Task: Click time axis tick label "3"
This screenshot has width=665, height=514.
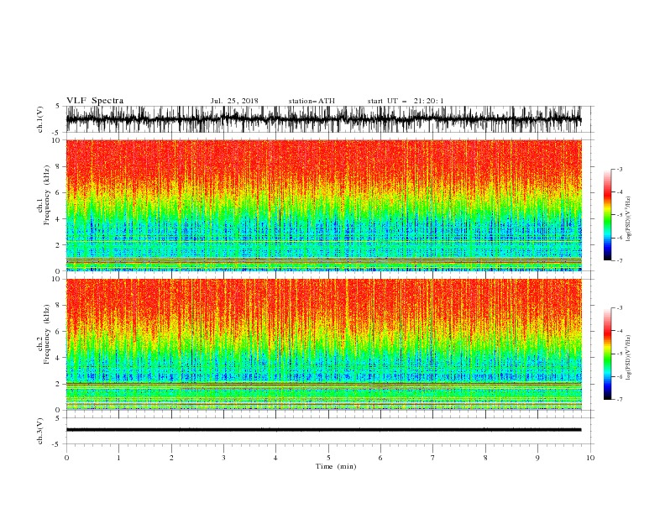Action: (x=223, y=458)
